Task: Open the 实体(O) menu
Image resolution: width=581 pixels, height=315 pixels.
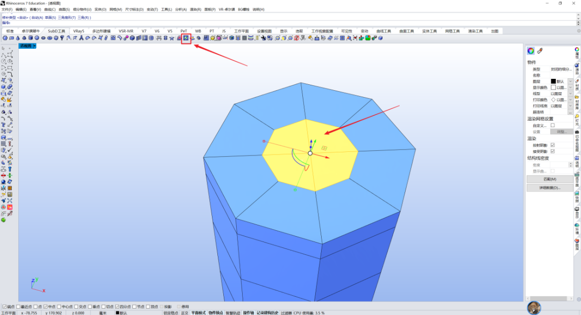Action: coord(100,9)
